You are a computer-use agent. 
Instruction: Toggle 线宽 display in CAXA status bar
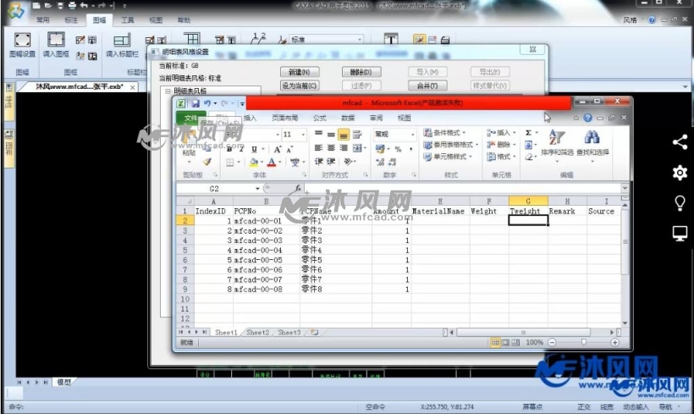click(607, 407)
